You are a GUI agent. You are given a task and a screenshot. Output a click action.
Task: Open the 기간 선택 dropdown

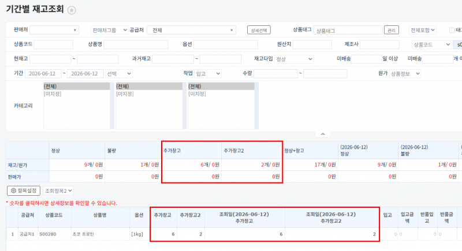tap(119, 73)
